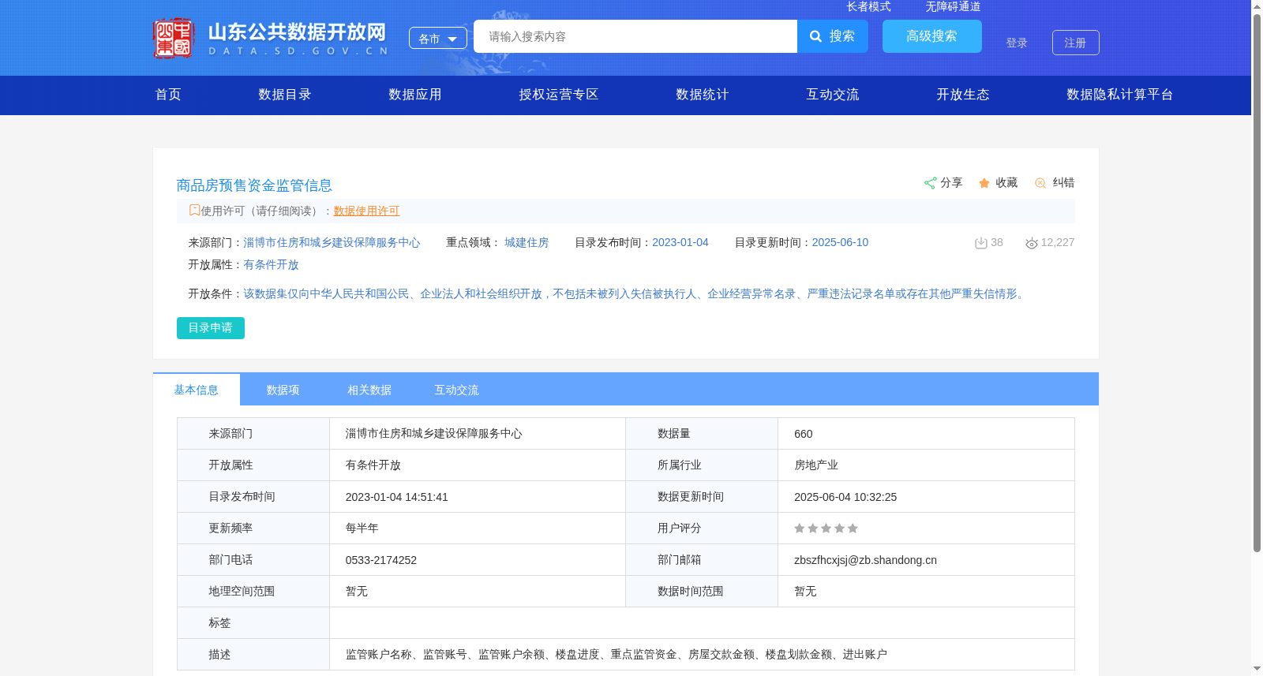
Task: Click the Shandong data portal logo
Action: 271,38
